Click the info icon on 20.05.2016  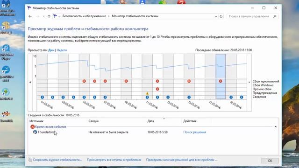coord(242,98)
